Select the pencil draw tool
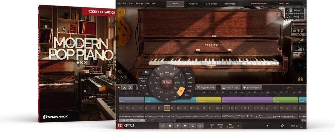This screenshot has height=132, width=335. (125, 88)
